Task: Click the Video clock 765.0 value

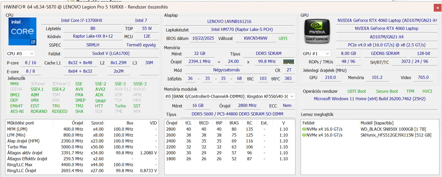Action: 423,77
